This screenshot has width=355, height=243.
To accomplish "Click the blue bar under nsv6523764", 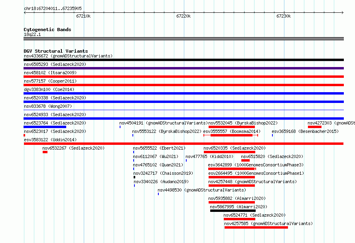I will 45,127.
